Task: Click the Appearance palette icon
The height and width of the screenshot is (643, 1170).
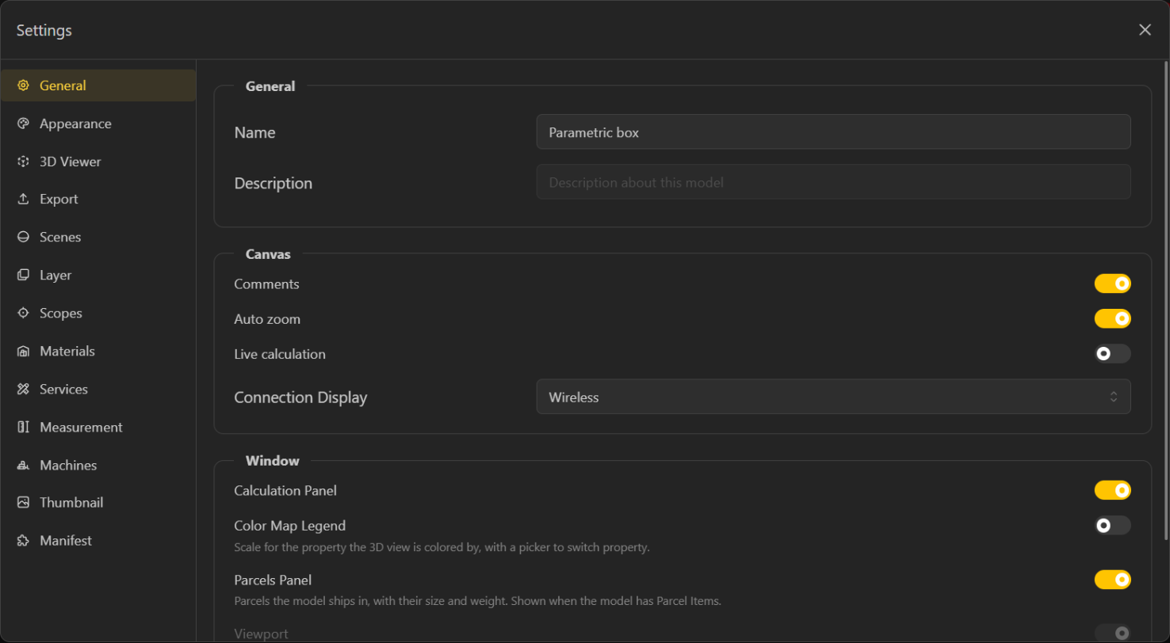Action: (x=24, y=124)
